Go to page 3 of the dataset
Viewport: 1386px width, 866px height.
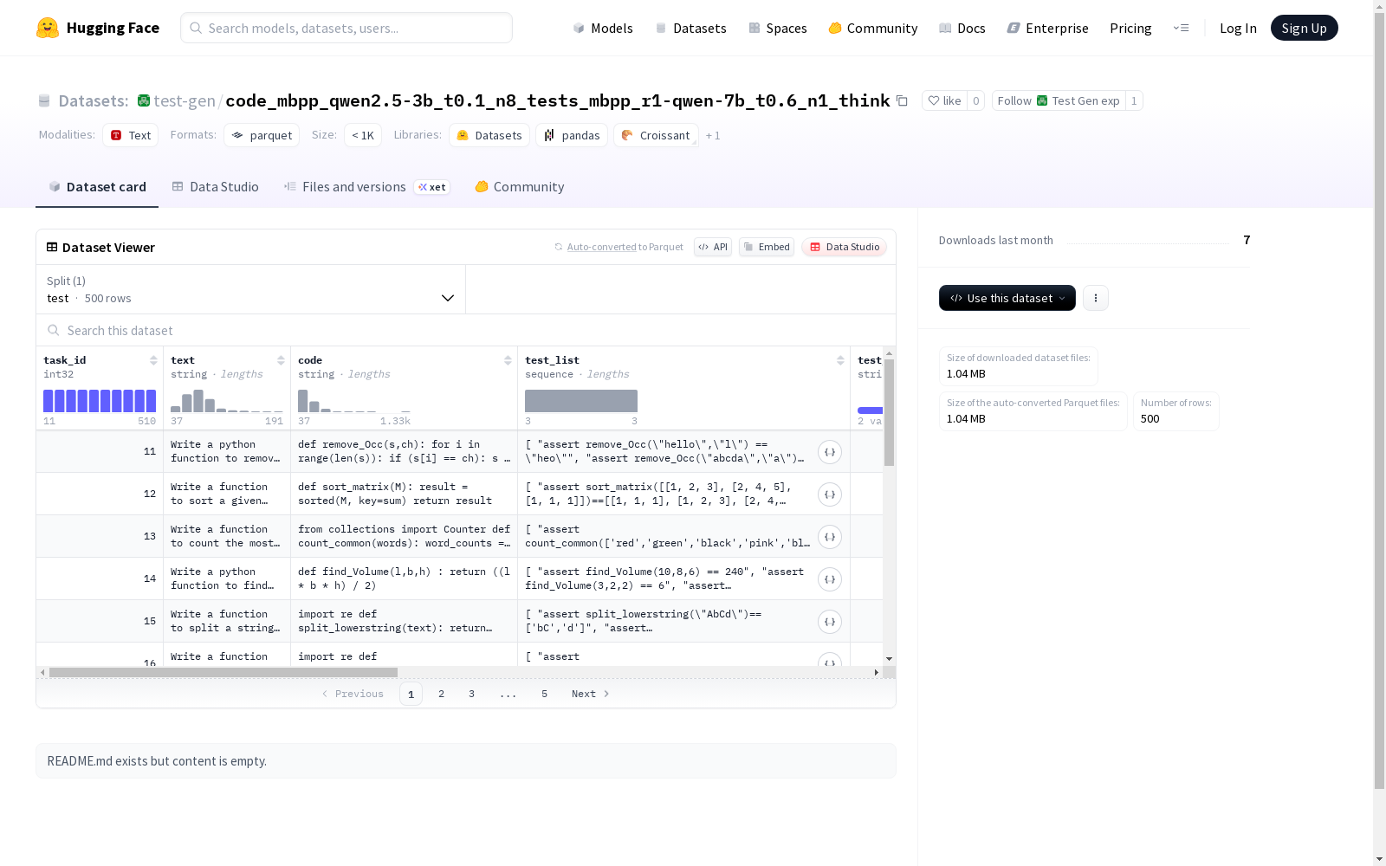coord(472,694)
